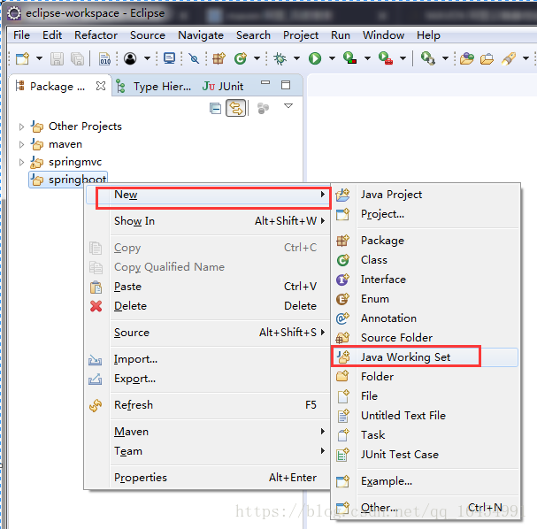537x529 pixels.
Task: Choose Import... from the context menu
Action: pos(207,359)
